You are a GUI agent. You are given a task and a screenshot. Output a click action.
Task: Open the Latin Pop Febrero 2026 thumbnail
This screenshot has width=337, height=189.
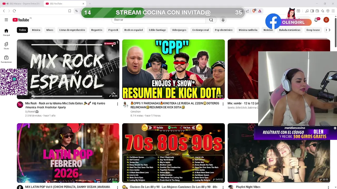point(68,153)
